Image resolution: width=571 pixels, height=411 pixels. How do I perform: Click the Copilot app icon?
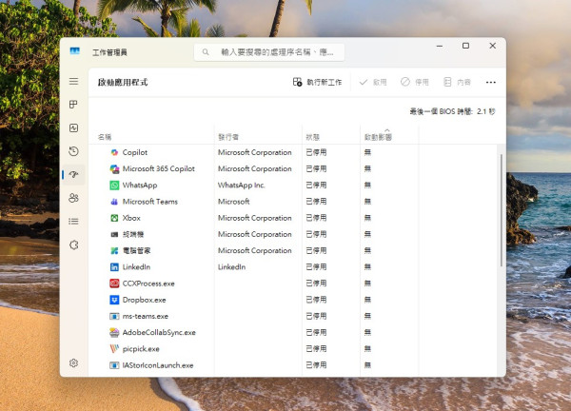point(114,152)
